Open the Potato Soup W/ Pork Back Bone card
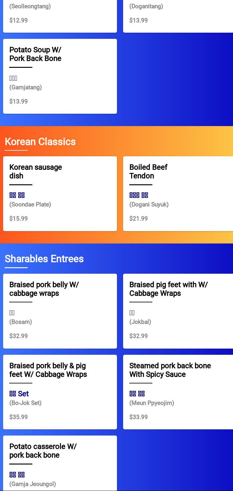The image size is (233, 491). pyautogui.click(x=60, y=76)
